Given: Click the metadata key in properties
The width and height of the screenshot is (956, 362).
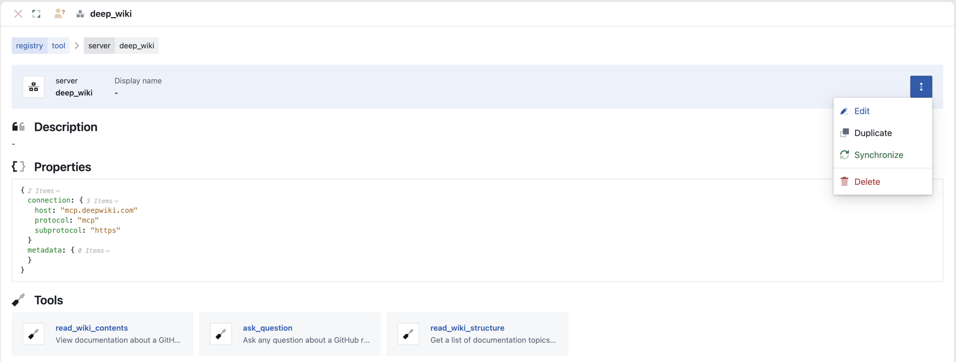Looking at the screenshot, I should tap(45, 250).
